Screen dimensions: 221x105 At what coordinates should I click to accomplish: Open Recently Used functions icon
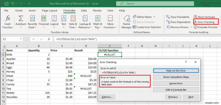click(x=32, y=18)
